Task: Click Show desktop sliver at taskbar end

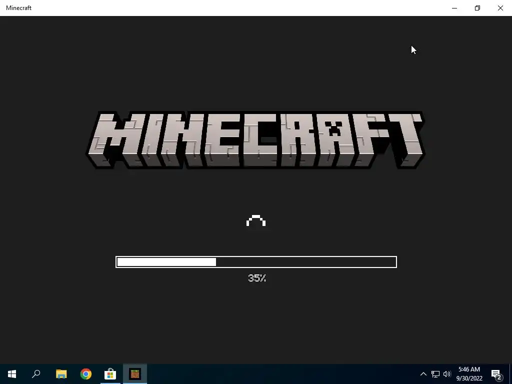Action: (x=510, y=374)
